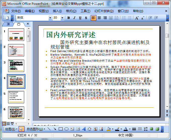171x140 pixels.
Task: Open the 绘图(R) drawing menu
Action: tap(11, 129)
